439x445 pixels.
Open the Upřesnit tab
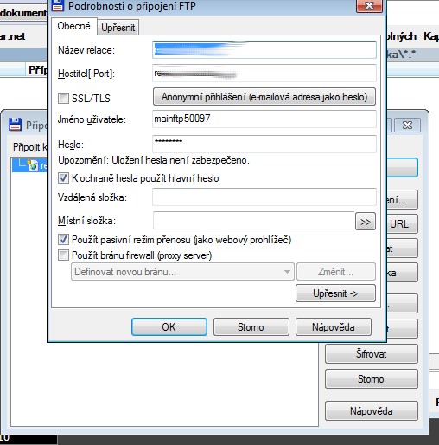click(x=118, y=28)
